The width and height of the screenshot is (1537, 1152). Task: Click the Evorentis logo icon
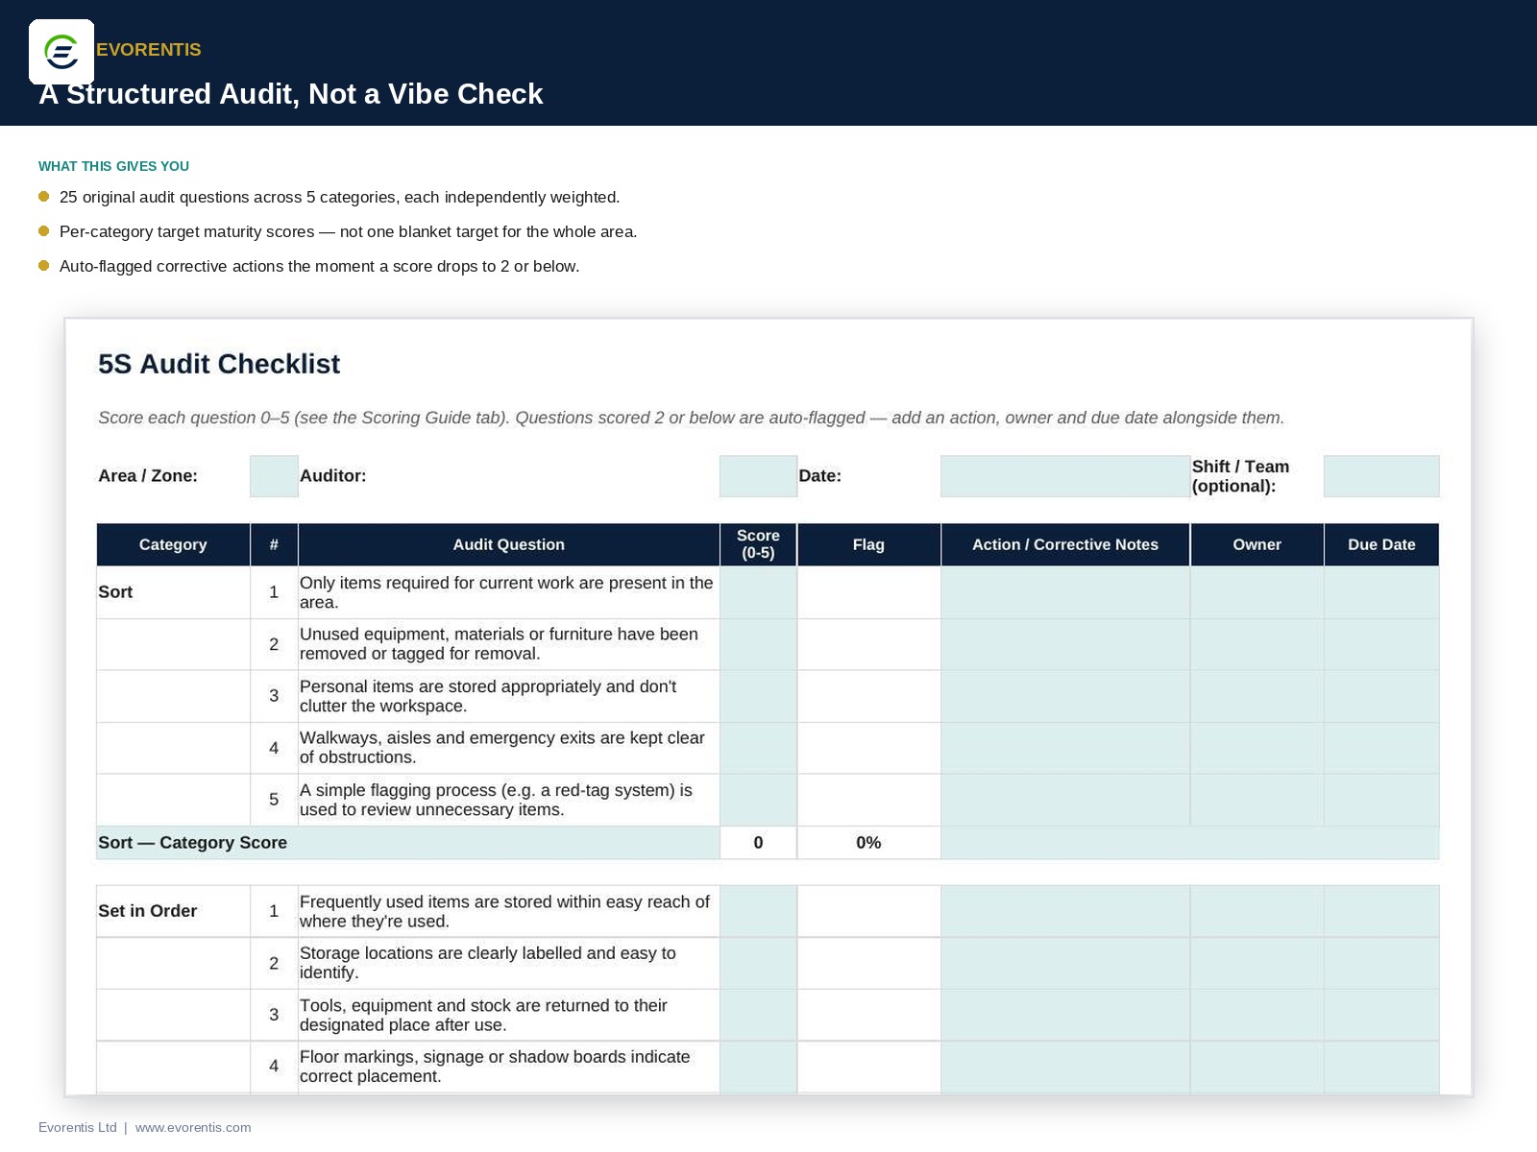coord(61,52)
